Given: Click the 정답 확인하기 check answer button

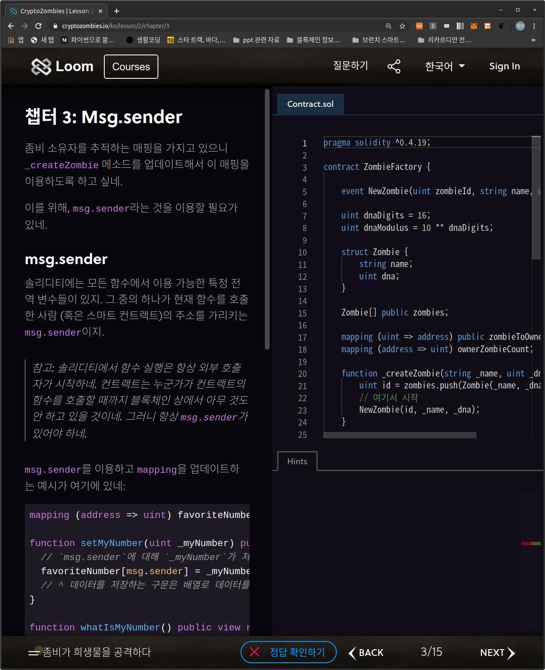Looking at the screenshot, I should pos(289,652).
